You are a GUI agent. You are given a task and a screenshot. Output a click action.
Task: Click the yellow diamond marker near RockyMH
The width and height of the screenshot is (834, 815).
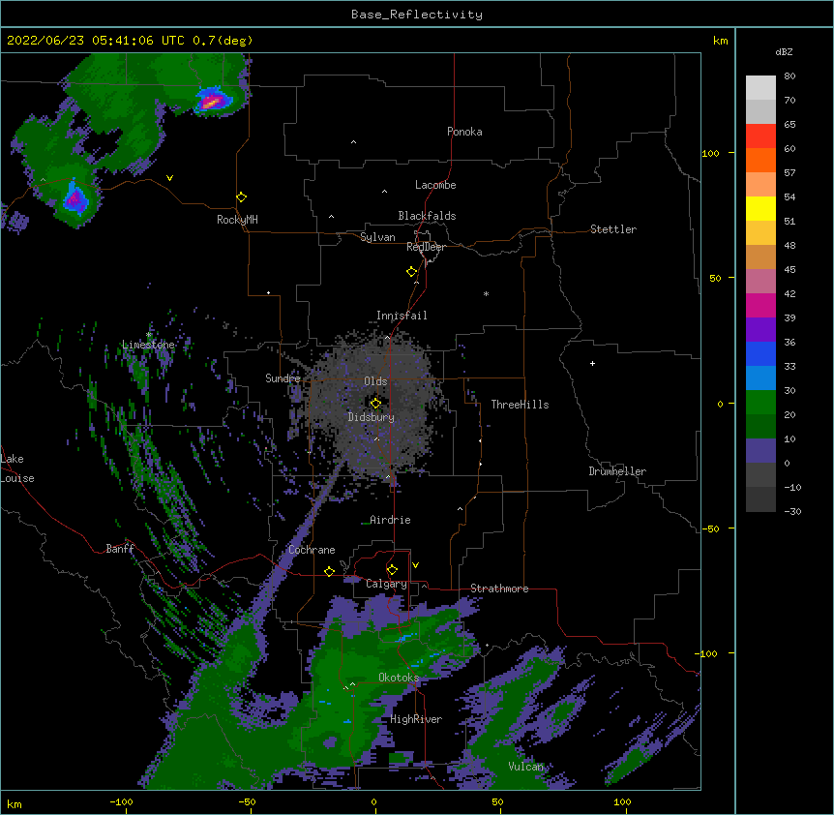pyautogui.click(x=242, y=197)
